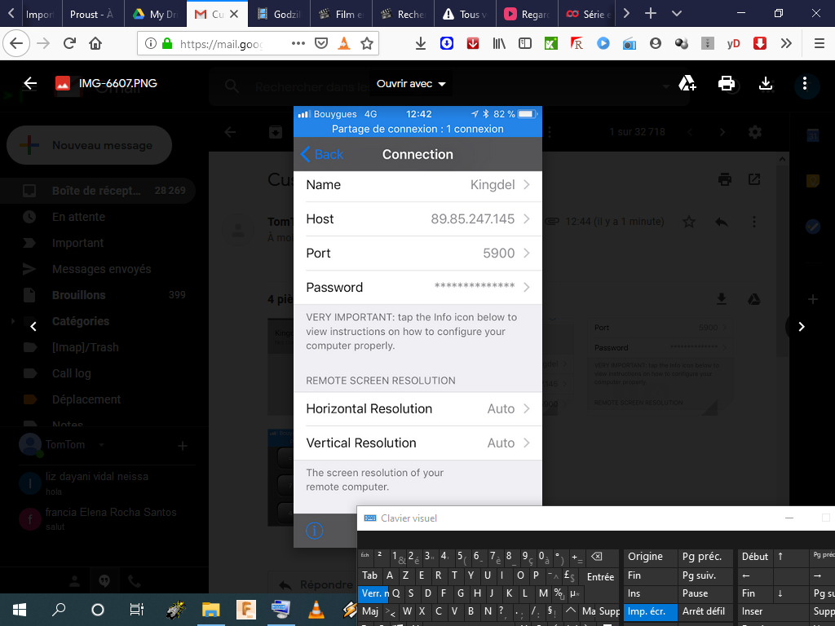Go back in browser history
This screenshot has height=626, width=835.
[16, 43]
